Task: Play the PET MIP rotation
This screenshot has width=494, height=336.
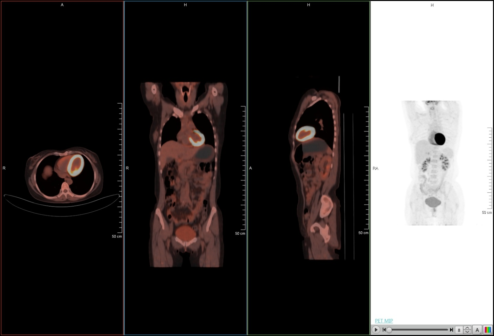Action: click(x=376, y=330)
